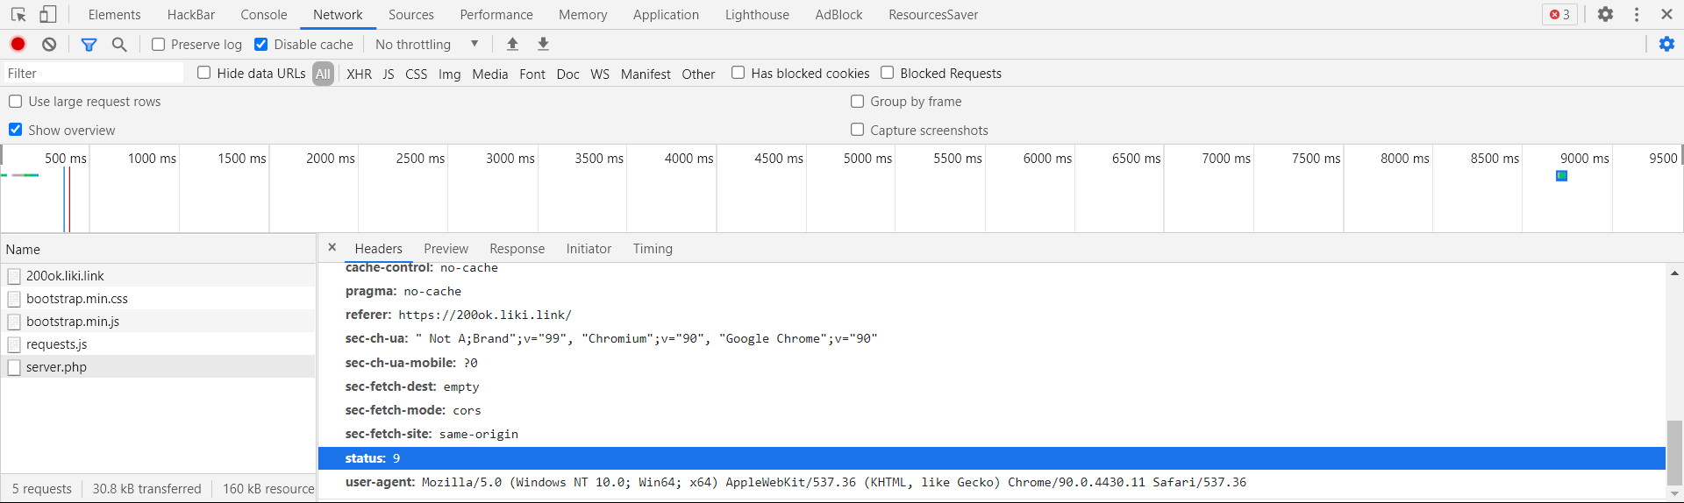Click the inspect element picker icon

tap(18, 15)
